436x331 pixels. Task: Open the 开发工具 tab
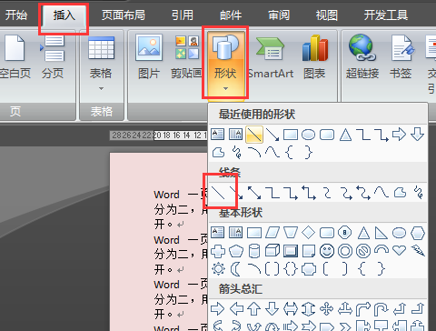[386, 15]
